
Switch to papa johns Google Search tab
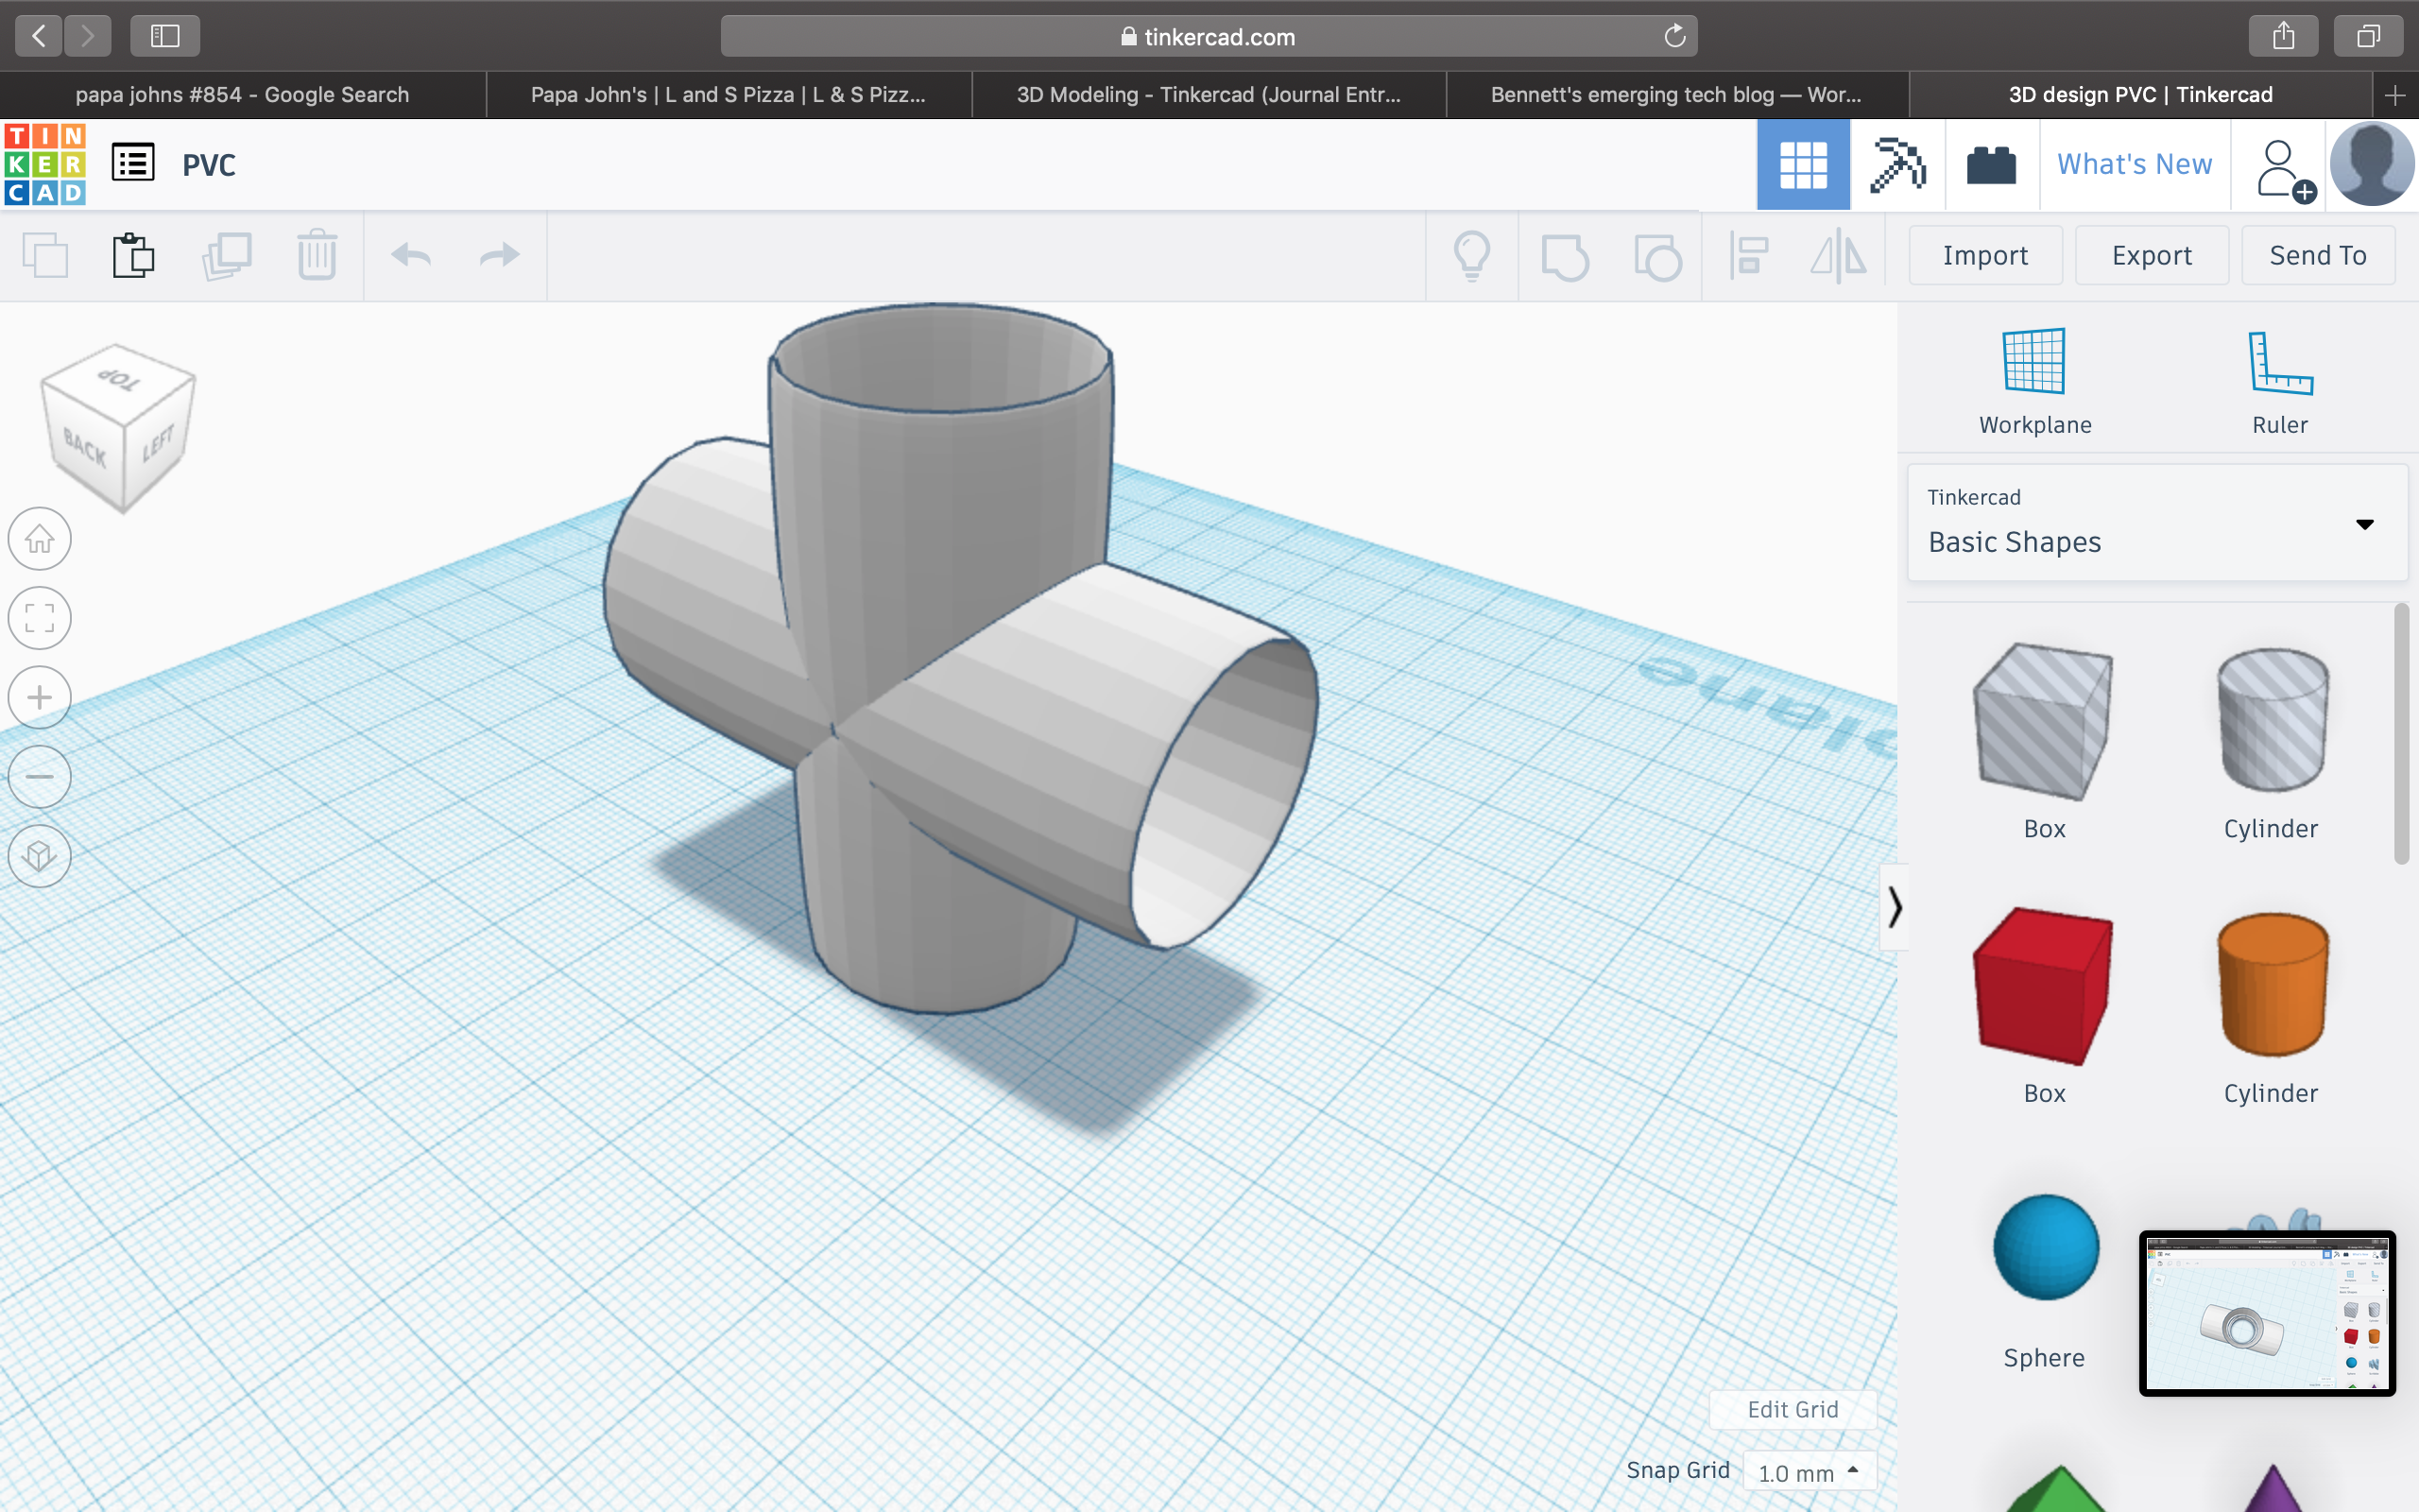tap(242, 95)
